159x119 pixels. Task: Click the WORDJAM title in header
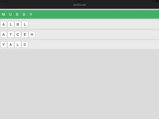tap(79, 5)
